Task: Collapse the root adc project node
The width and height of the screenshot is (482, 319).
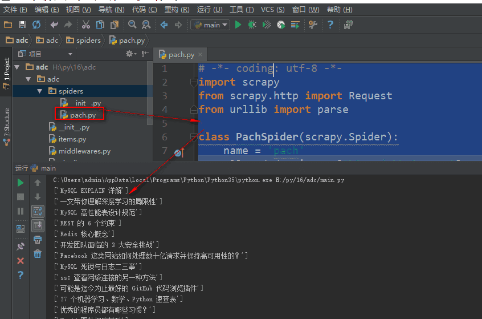Action: click(17, 67)
